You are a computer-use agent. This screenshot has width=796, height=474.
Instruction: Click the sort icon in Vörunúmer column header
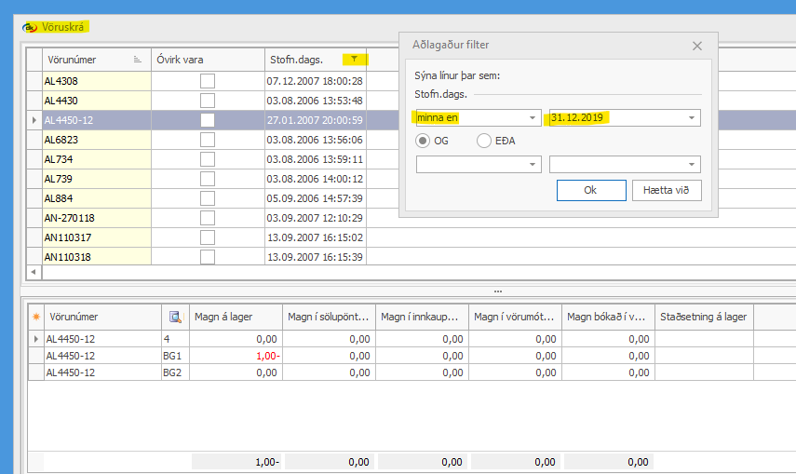[139, 60]
